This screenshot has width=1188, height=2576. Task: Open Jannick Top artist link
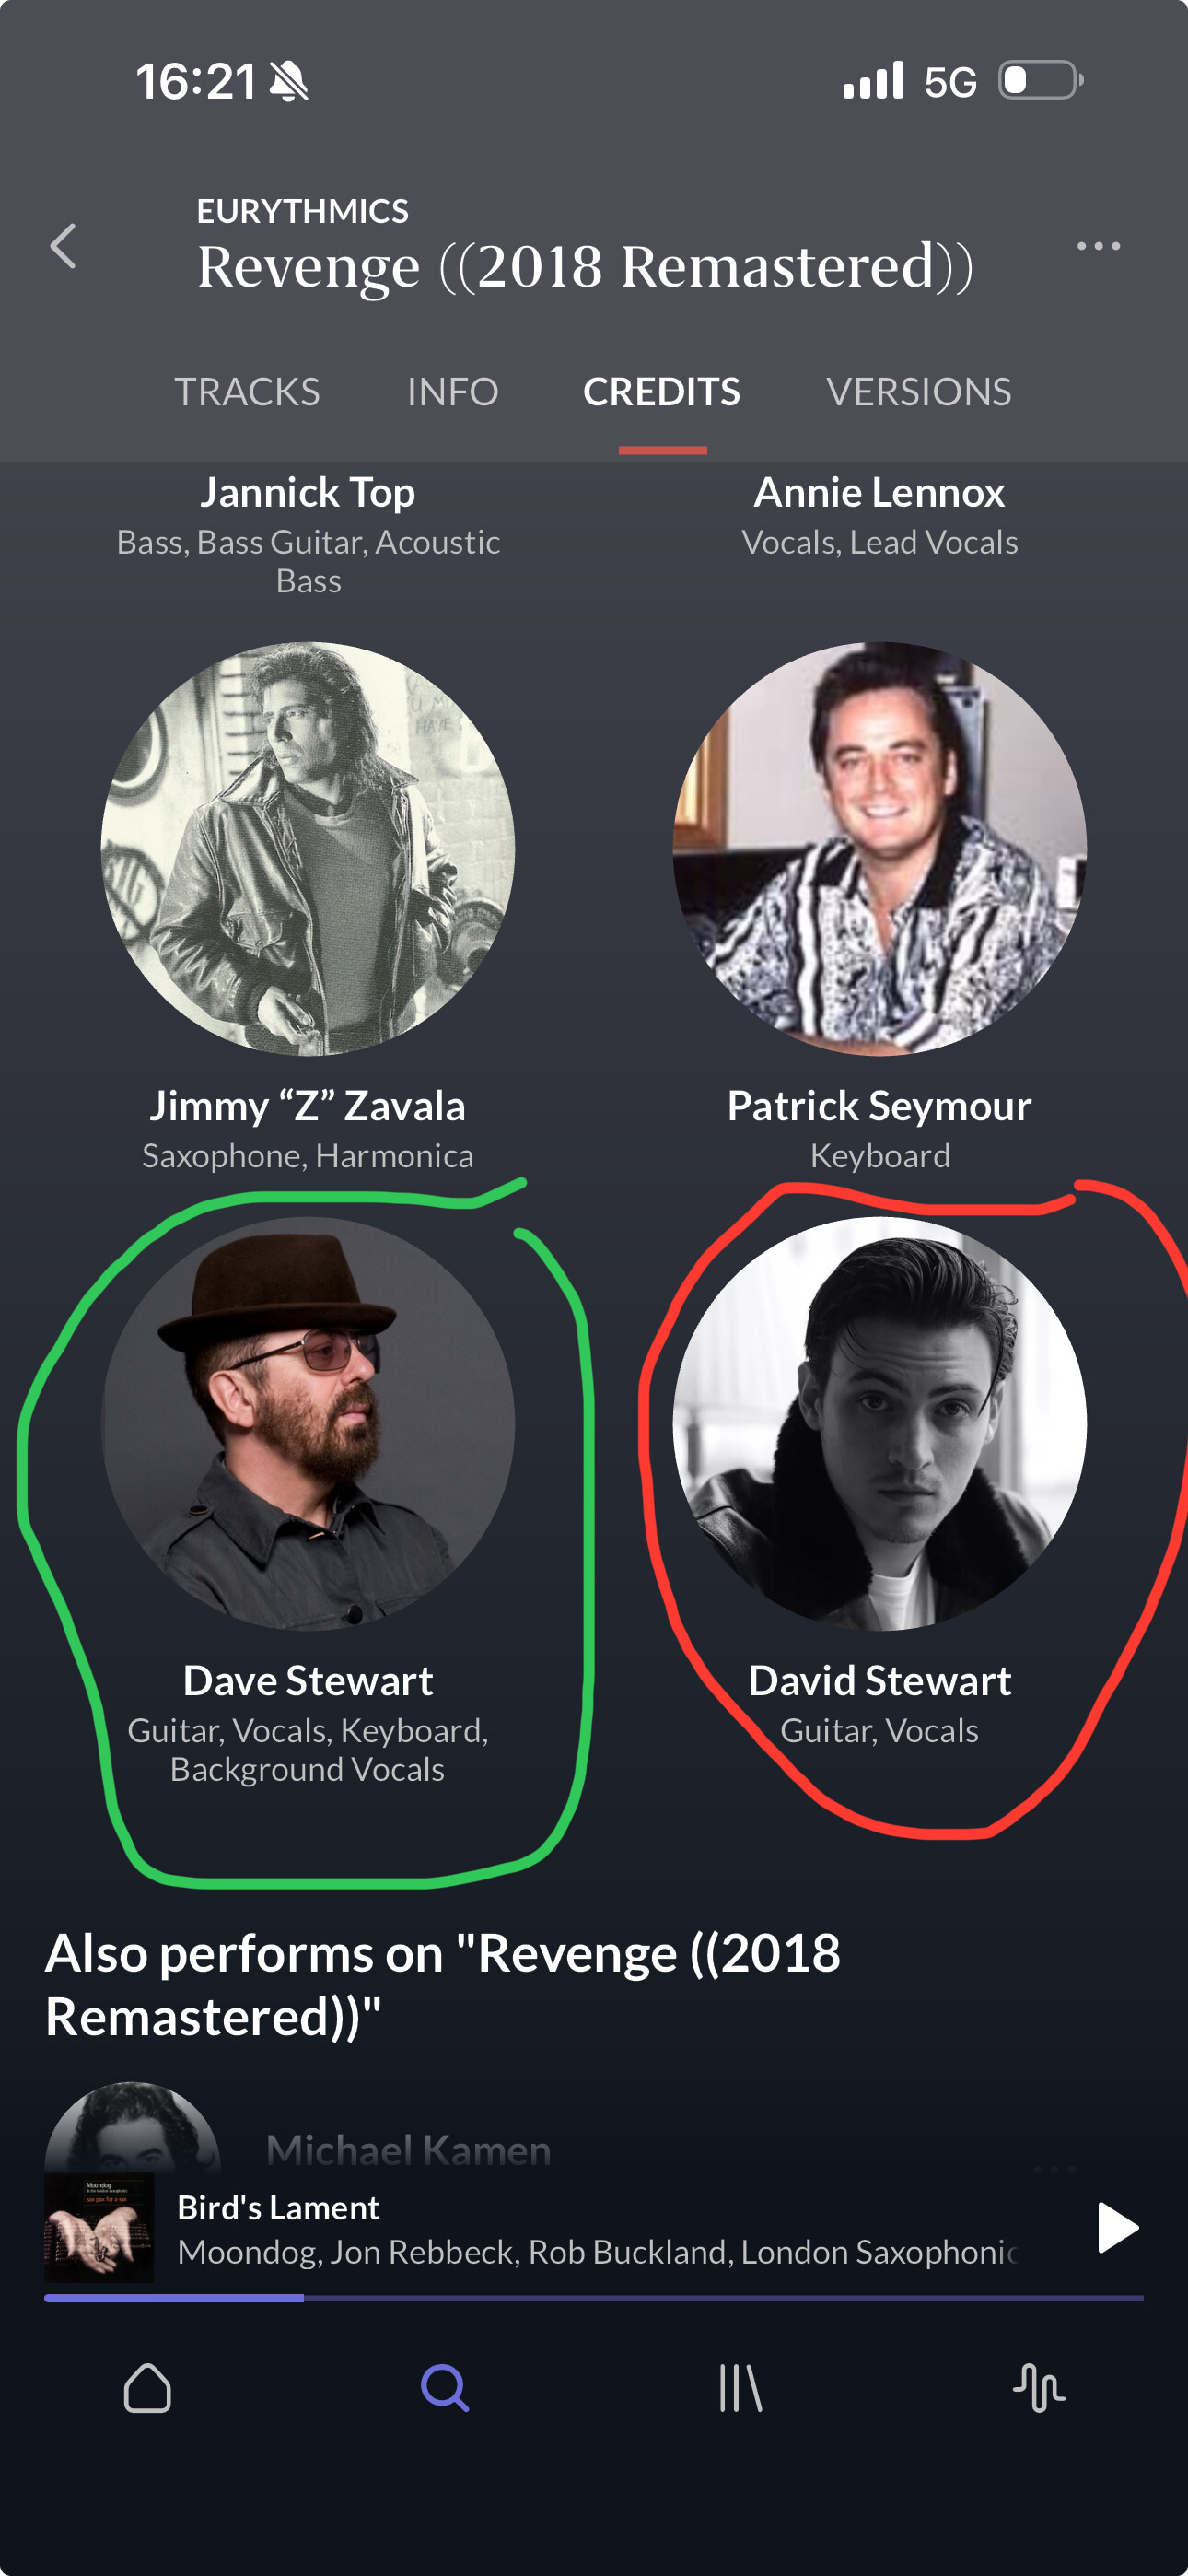(x=308, y=492)
